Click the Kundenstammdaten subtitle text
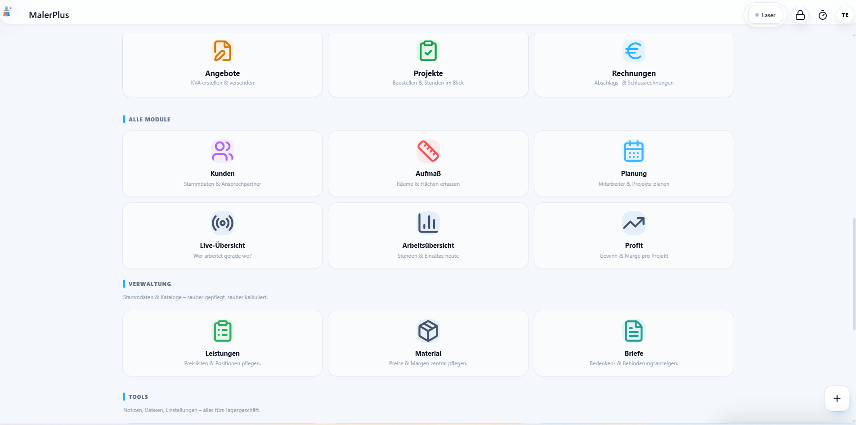This screenshot has height=425, width=856. pos(222,183)
